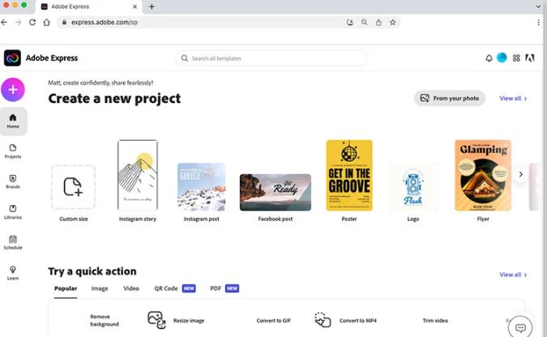Click the browser home button
This screenshot has height=337, width=547.
46,23
